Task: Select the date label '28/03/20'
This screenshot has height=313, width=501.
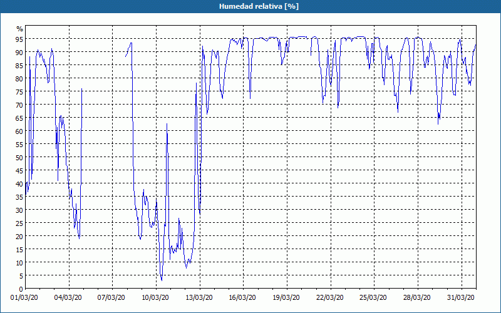Action: [x=416, y=298]
